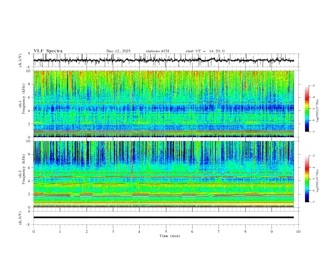
Task: Click the "station=ATH" header label
Action: tap(157, 51)
